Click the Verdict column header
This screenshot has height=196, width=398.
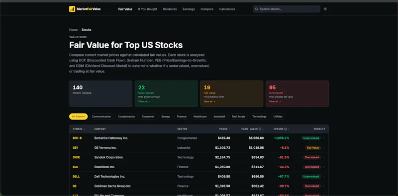(x=319, y=129)
